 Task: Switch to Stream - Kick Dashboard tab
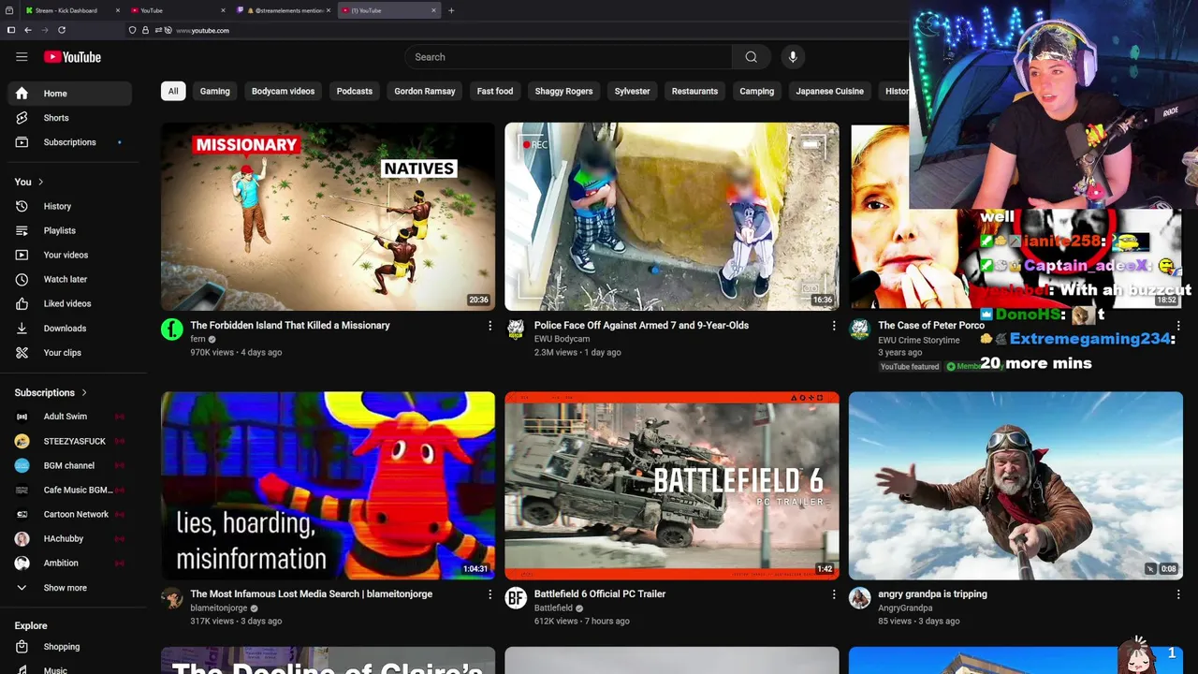coord(71,10)
